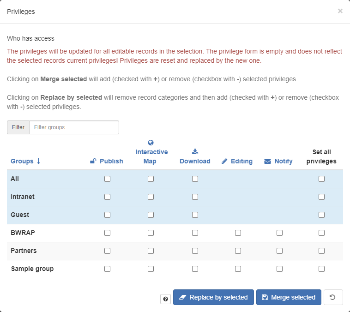
Task: Click the Filter label addon
Action: click(x=18, y=127)
